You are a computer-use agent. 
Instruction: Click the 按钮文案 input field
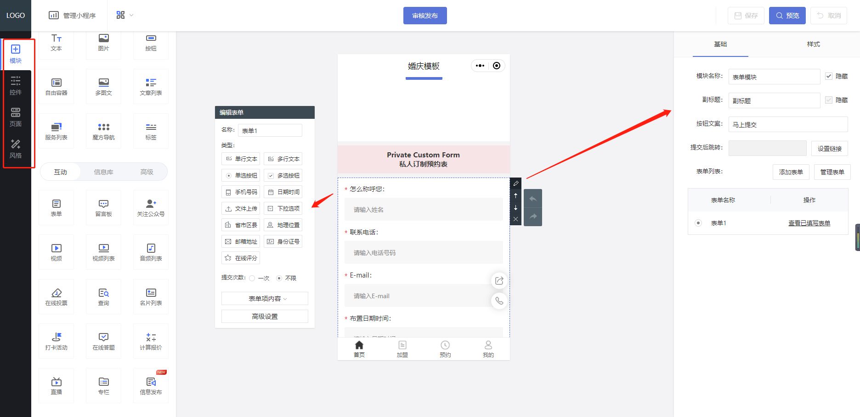point(788,124)
